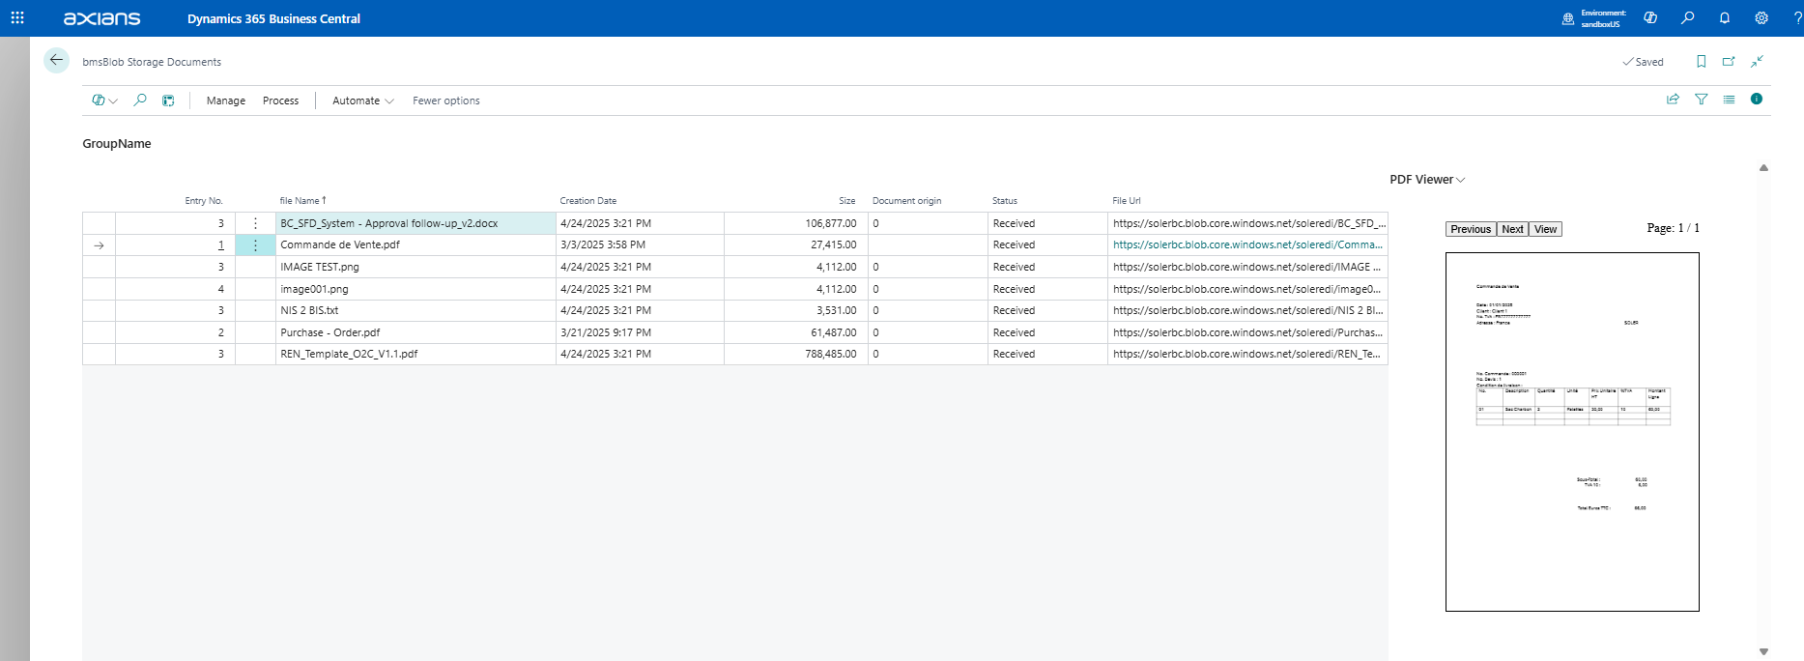Toggle the list view layout icon
This screenshot has width=1804, height=661.
[x=1729, y=100]
